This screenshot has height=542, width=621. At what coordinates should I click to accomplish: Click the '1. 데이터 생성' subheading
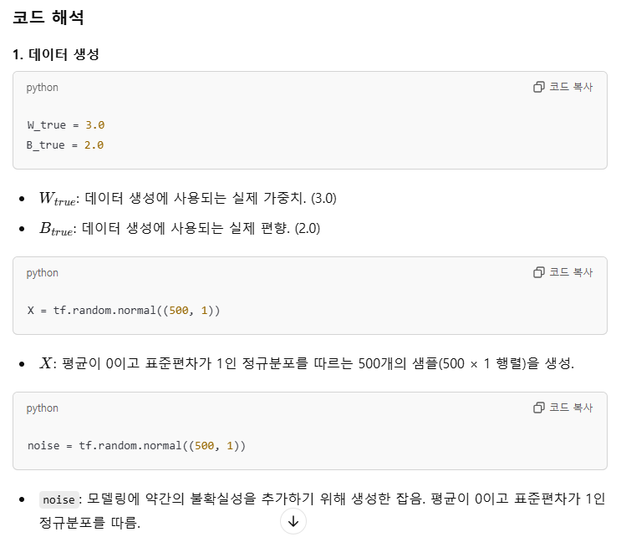point(55,54)
